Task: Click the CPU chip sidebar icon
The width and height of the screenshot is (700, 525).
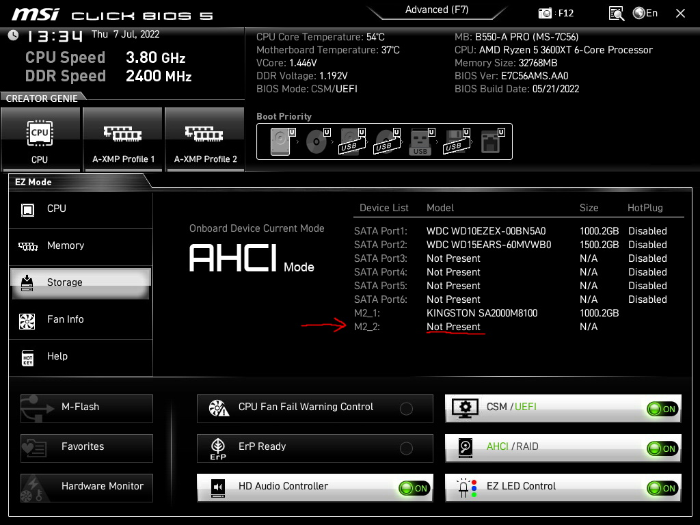Action: (27, 209)
